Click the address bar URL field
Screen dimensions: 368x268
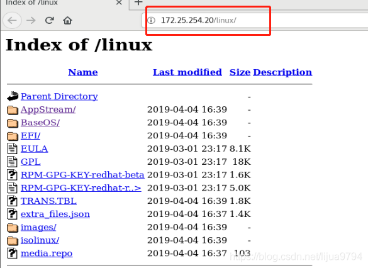pyautogui.click(x=255, y=20)
